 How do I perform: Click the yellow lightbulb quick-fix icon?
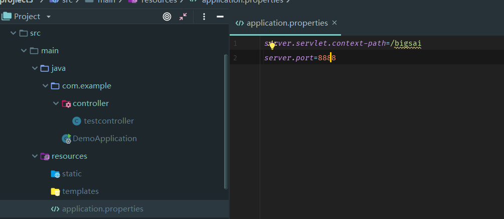272,46
